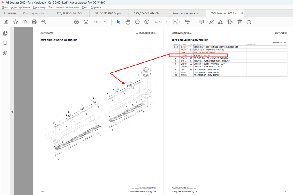Toggle the read mode scrolling icon
The width and height of the screenshot is (293, 195).
point(188,22)
